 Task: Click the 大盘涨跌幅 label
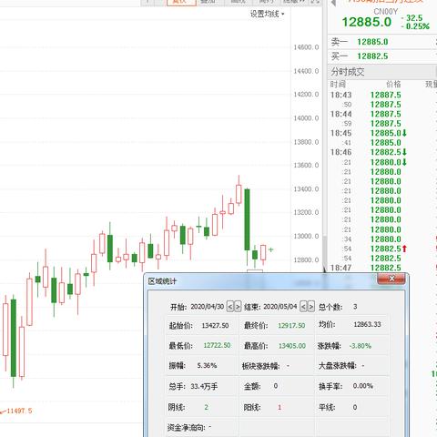[x=338, y=365]
